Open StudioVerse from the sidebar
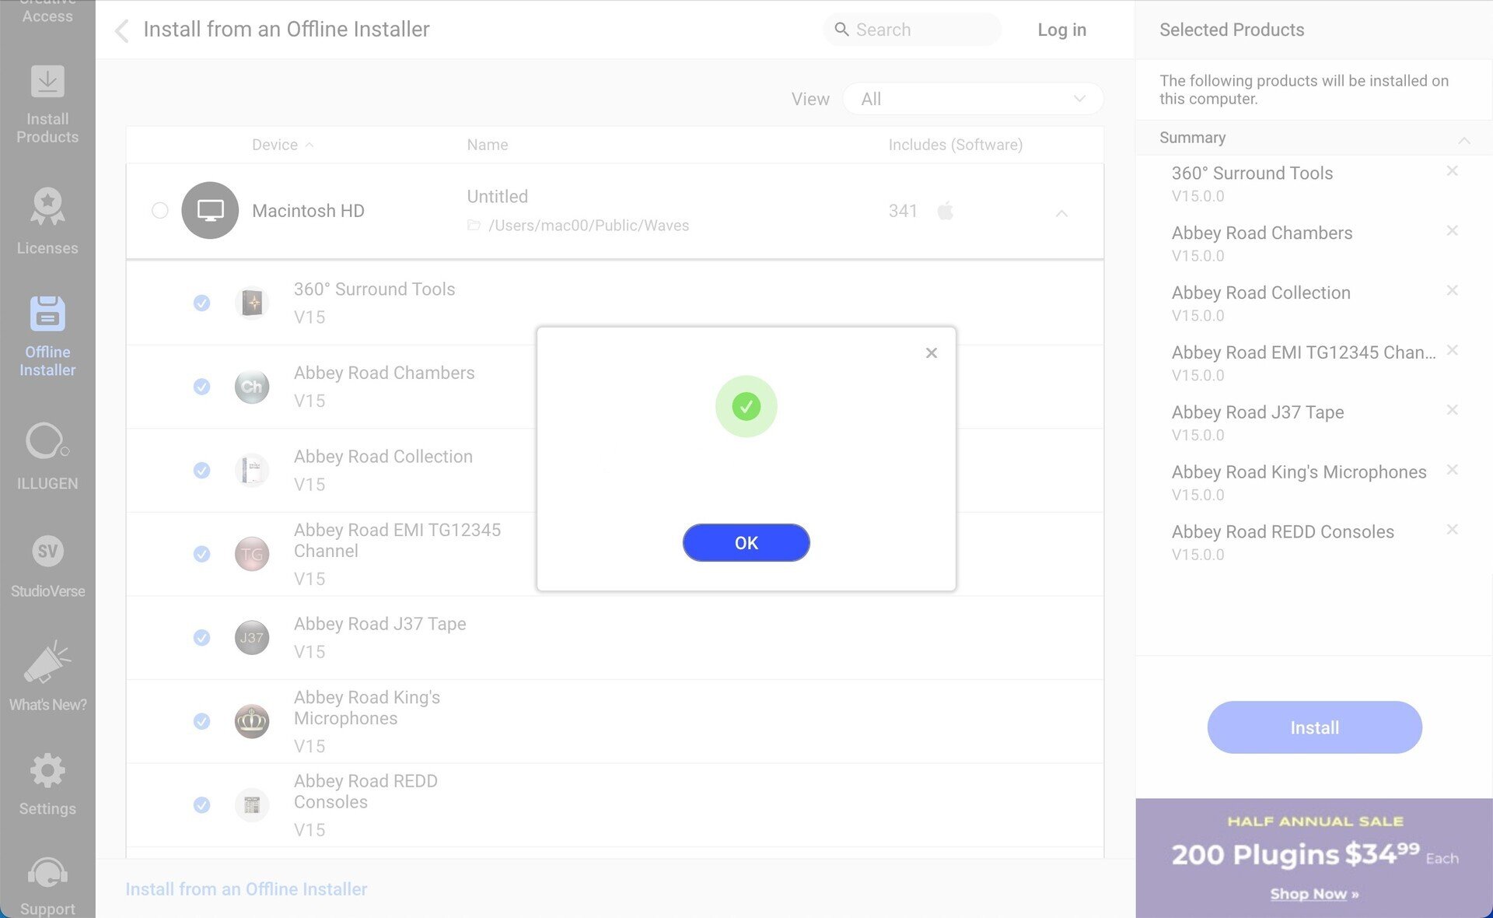The width and height of the screenshot is (1493, 918). click(47, 566)
